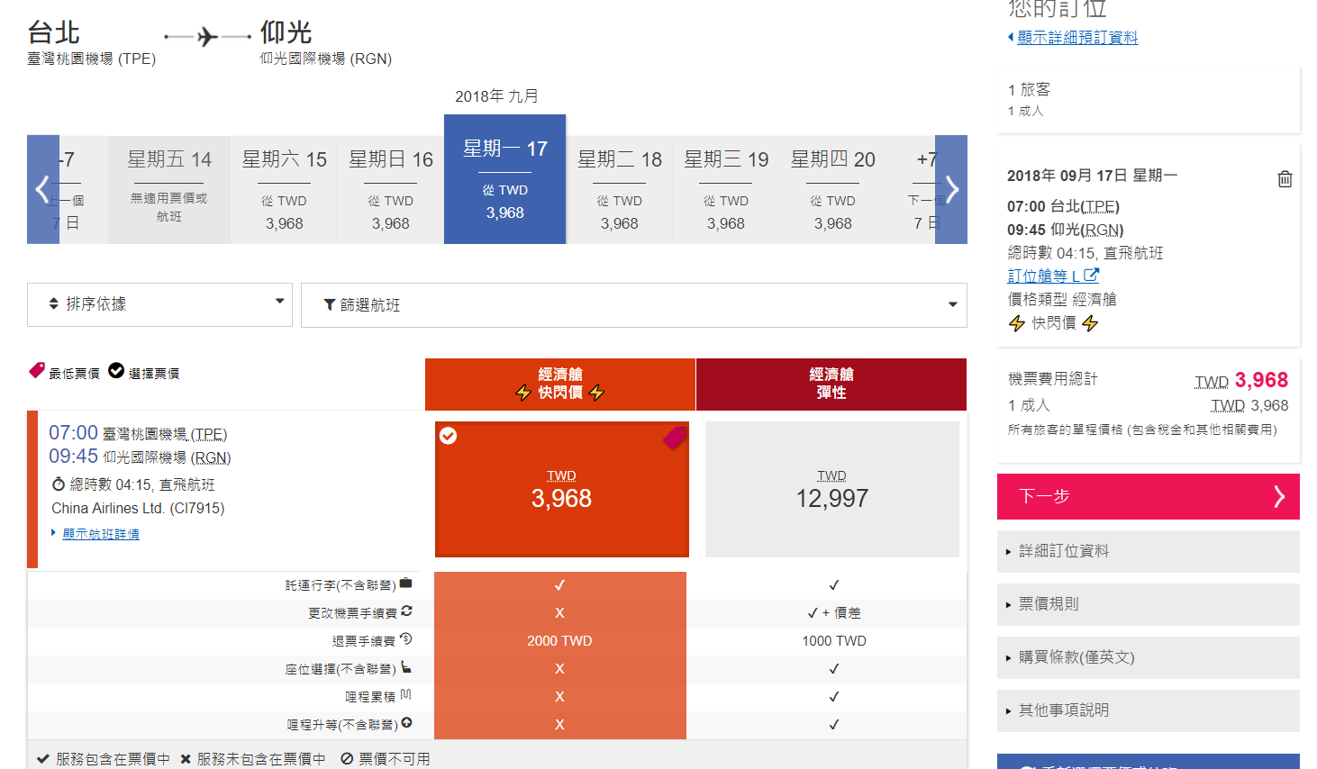Click the external link icon beside 訂位艙等 L
Screen dimensions: 1317x769
[x=1092, y=276]
